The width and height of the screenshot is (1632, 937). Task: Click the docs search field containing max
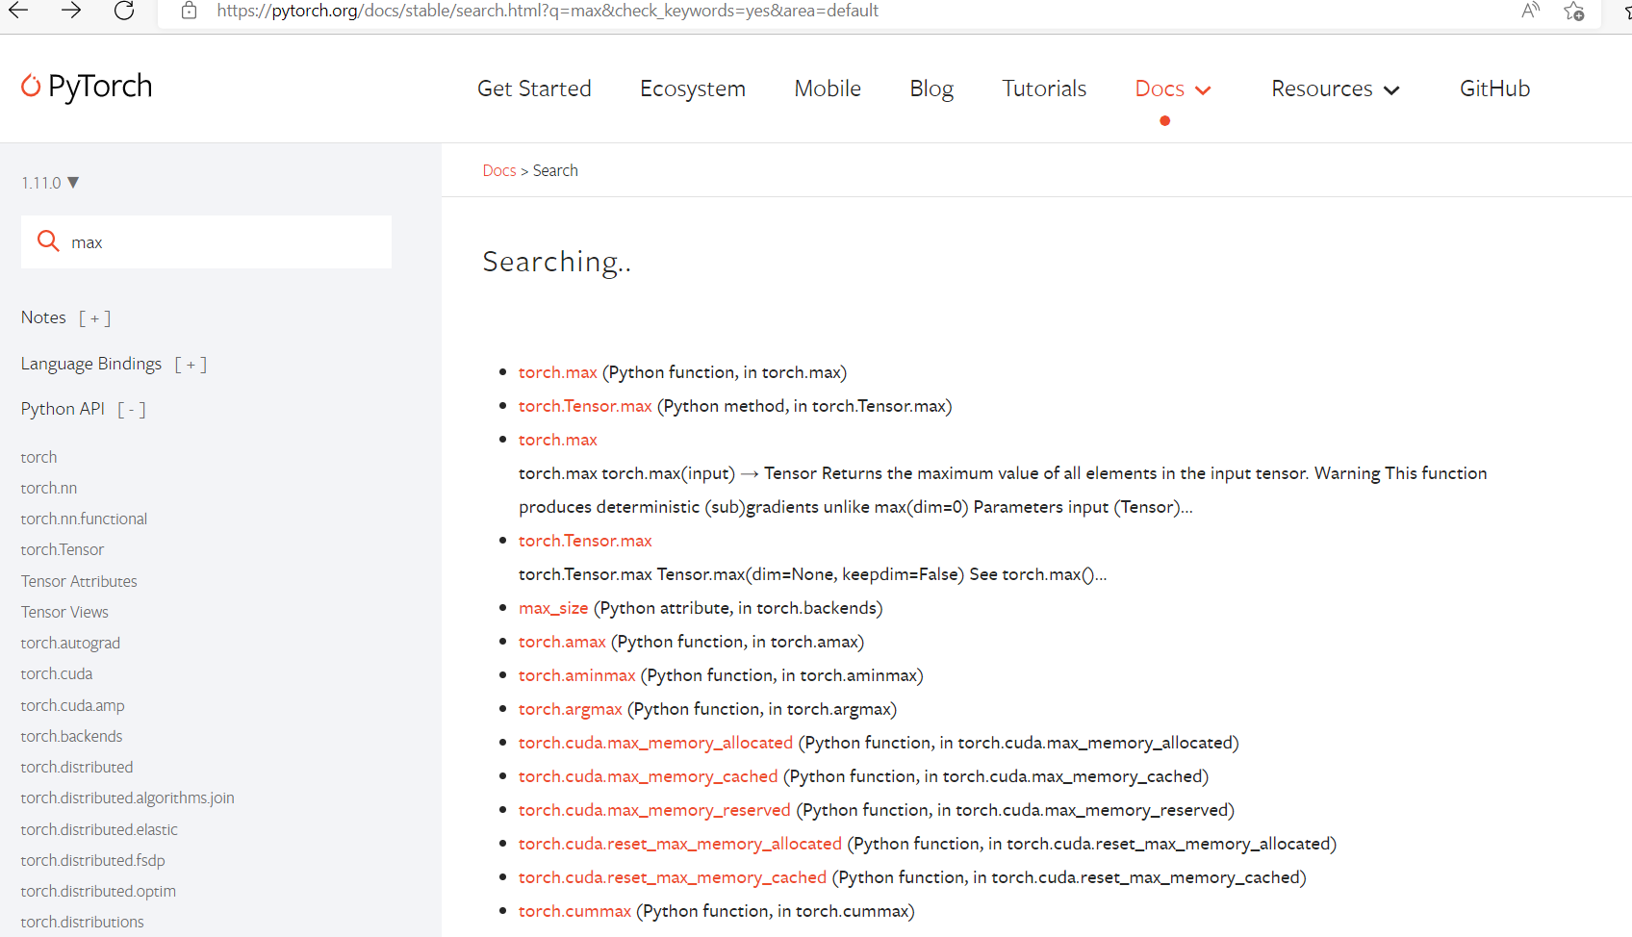206,241
